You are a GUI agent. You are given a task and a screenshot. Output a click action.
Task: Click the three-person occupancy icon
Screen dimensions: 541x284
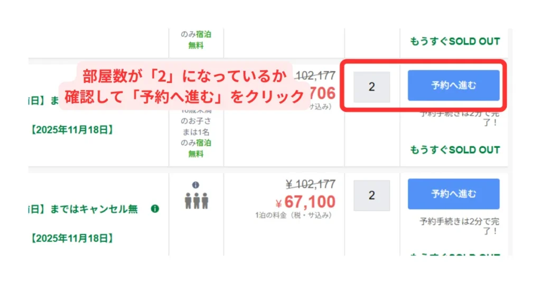(x=197, y=201)
